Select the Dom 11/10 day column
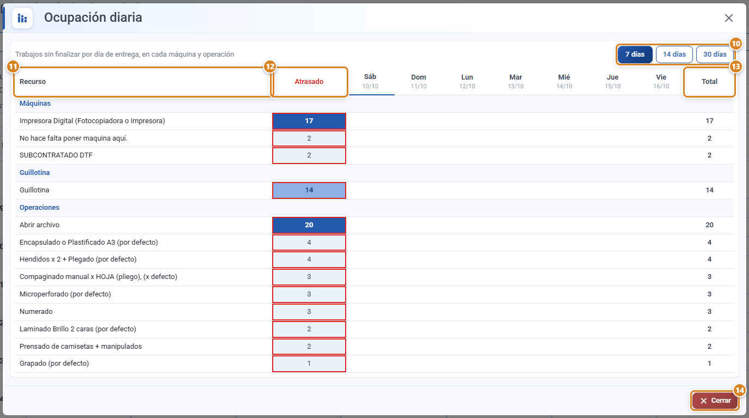Image resolution: width=749 pixels, height=418 pixels. 419,81
